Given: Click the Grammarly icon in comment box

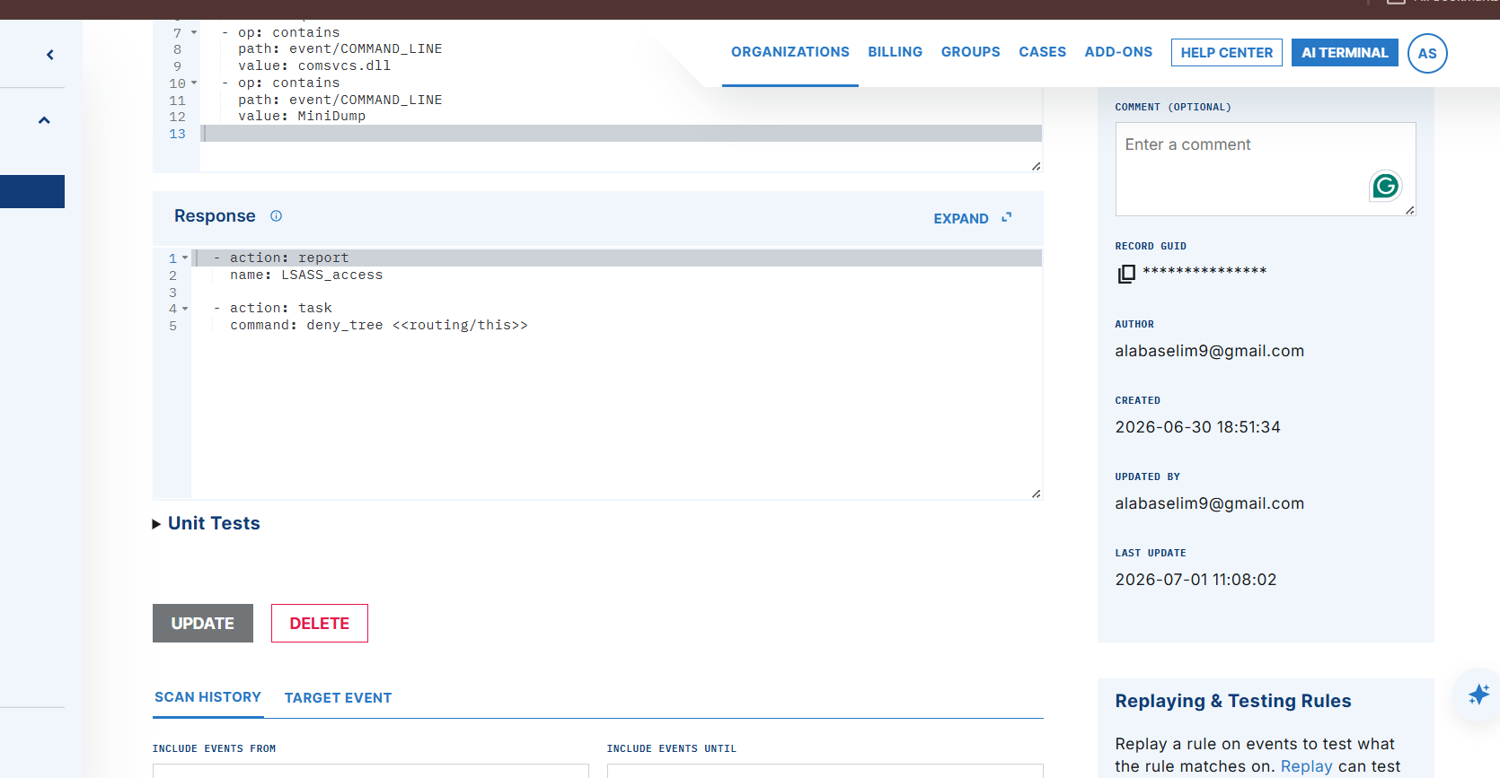Looking at the screenshot, I should click(1386, 186).
